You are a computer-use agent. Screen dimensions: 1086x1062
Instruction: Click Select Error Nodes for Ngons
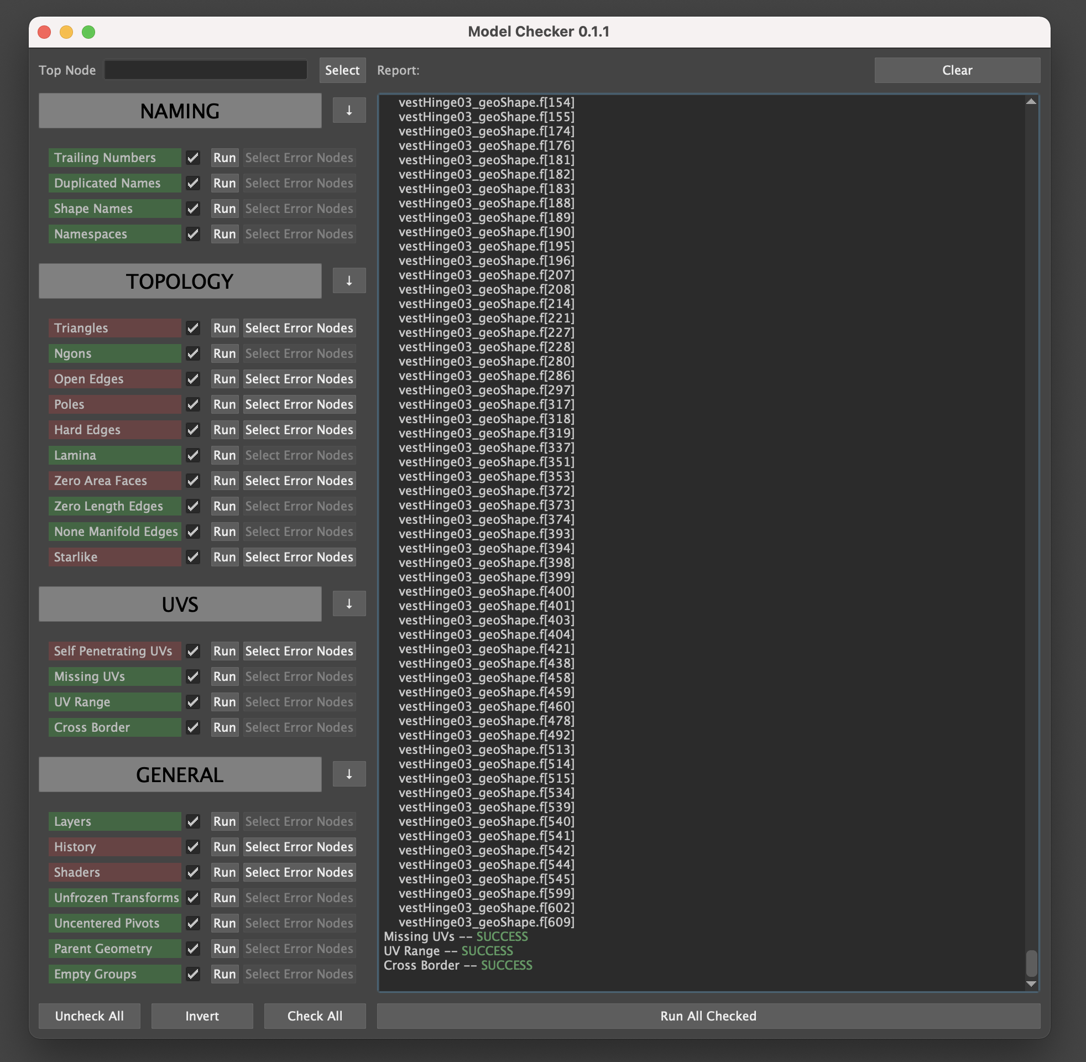point(299,352)
